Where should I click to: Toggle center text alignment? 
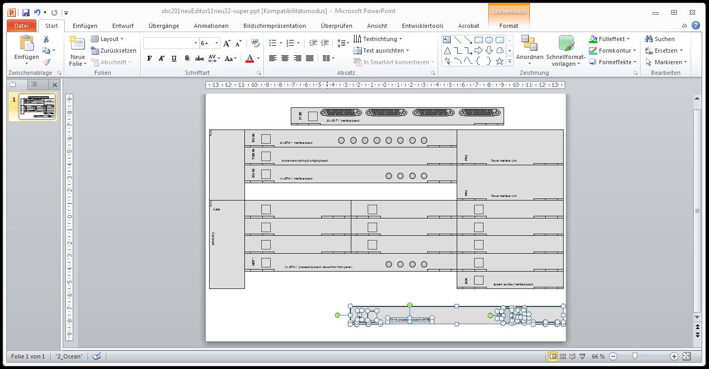[285, 58]
